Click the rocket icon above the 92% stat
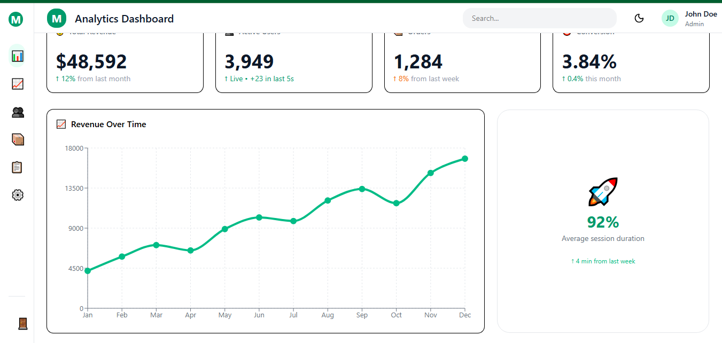 pyautogui.click(x=603, y=192)
